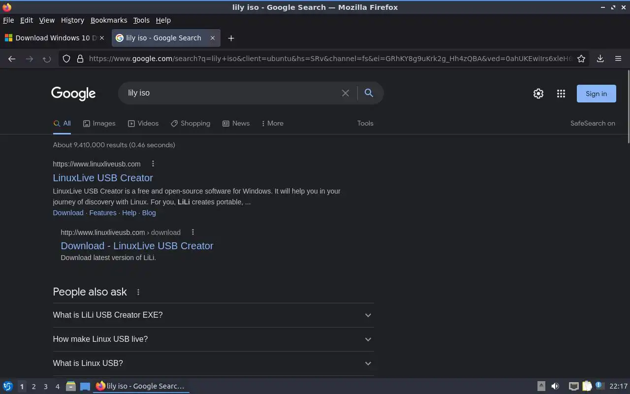
Task: Adjust volume from system tray
Action: pos(555,386)
